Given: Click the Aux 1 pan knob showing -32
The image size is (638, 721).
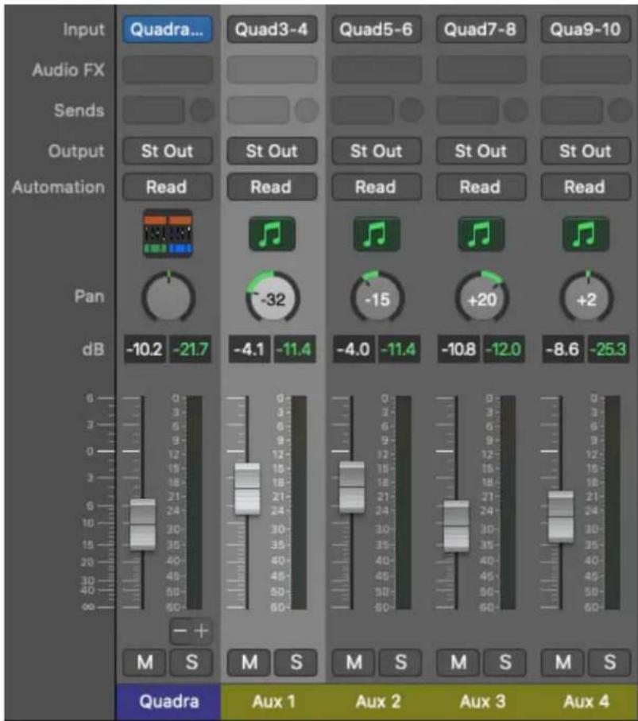Looking at the screenshot, I should click(x=273, y=297).
